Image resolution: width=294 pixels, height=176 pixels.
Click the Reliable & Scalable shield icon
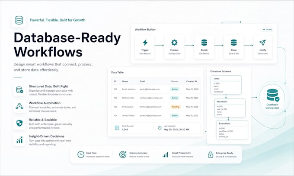point(19,123)
